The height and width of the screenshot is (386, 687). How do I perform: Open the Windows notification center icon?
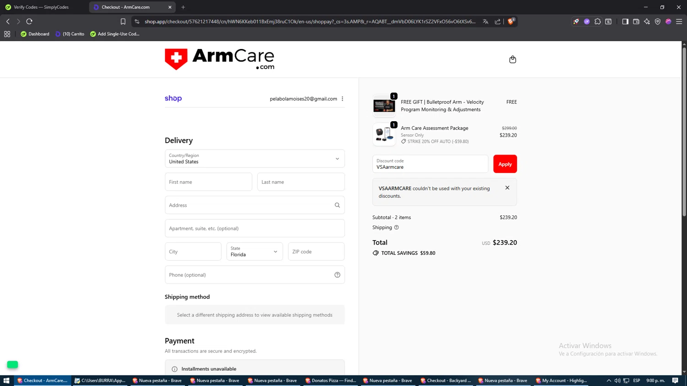[675, 381]
